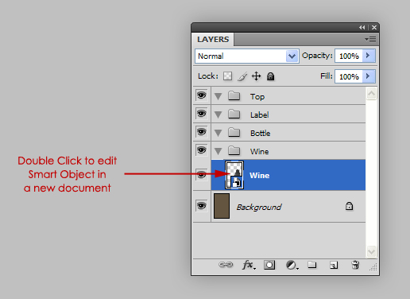410x299 pixels.
Task: Click the Background layer thumbnail
Action: coord(222,206)
